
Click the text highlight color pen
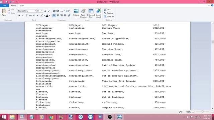coord(42,16)
